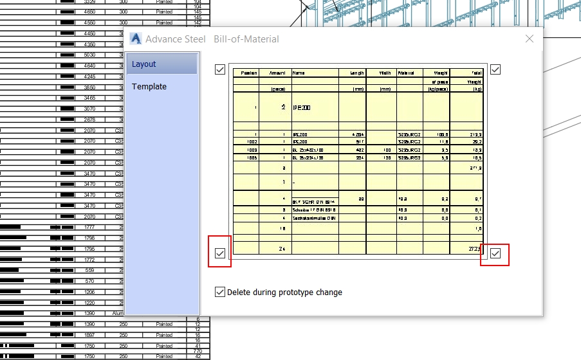This screenshot has width=581, height=360.
Task: Click the 4550 length cell in background table
Action: tap(89, 22)
